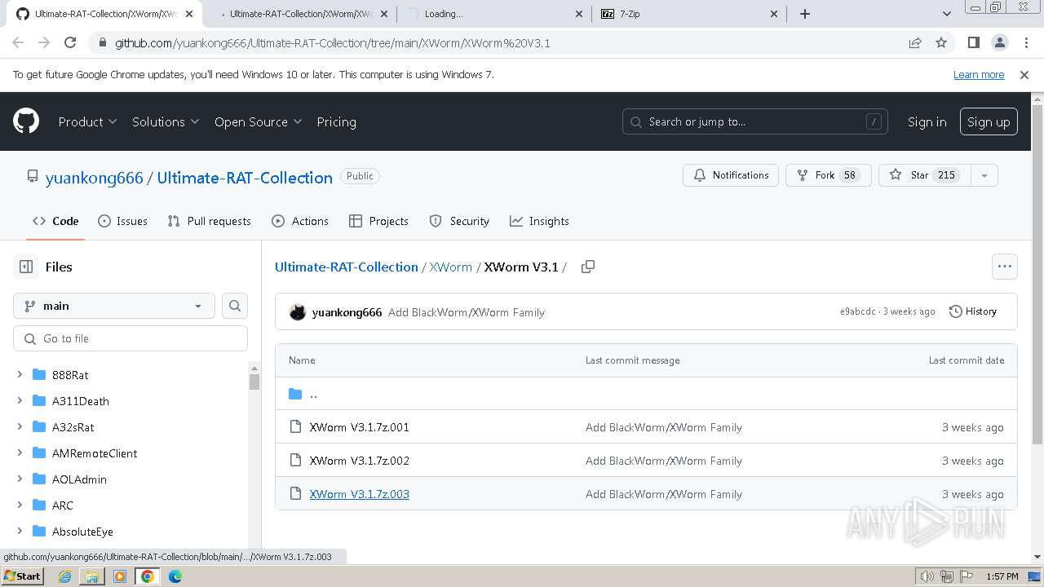
Task: Open XWorm V3.1.7z.003 file link
Action: 360,494
